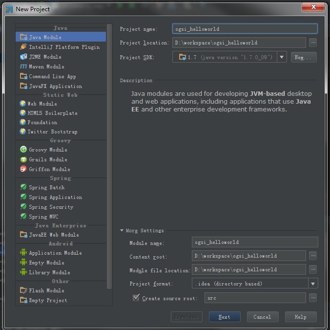Click the Module name input field
The image size is (330, 330).
pos(255,242)
